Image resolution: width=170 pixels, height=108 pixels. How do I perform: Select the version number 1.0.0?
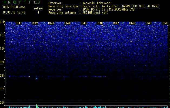(x=37, y=2)
